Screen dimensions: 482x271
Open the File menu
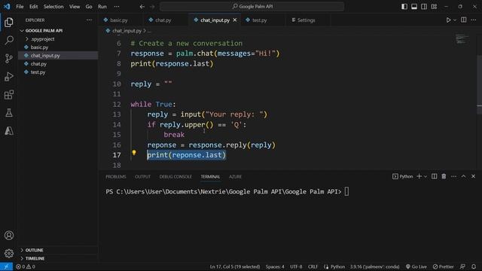tap(20, 7)
